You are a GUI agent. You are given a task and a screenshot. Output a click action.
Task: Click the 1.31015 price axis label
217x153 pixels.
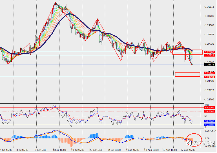point(209,7)
